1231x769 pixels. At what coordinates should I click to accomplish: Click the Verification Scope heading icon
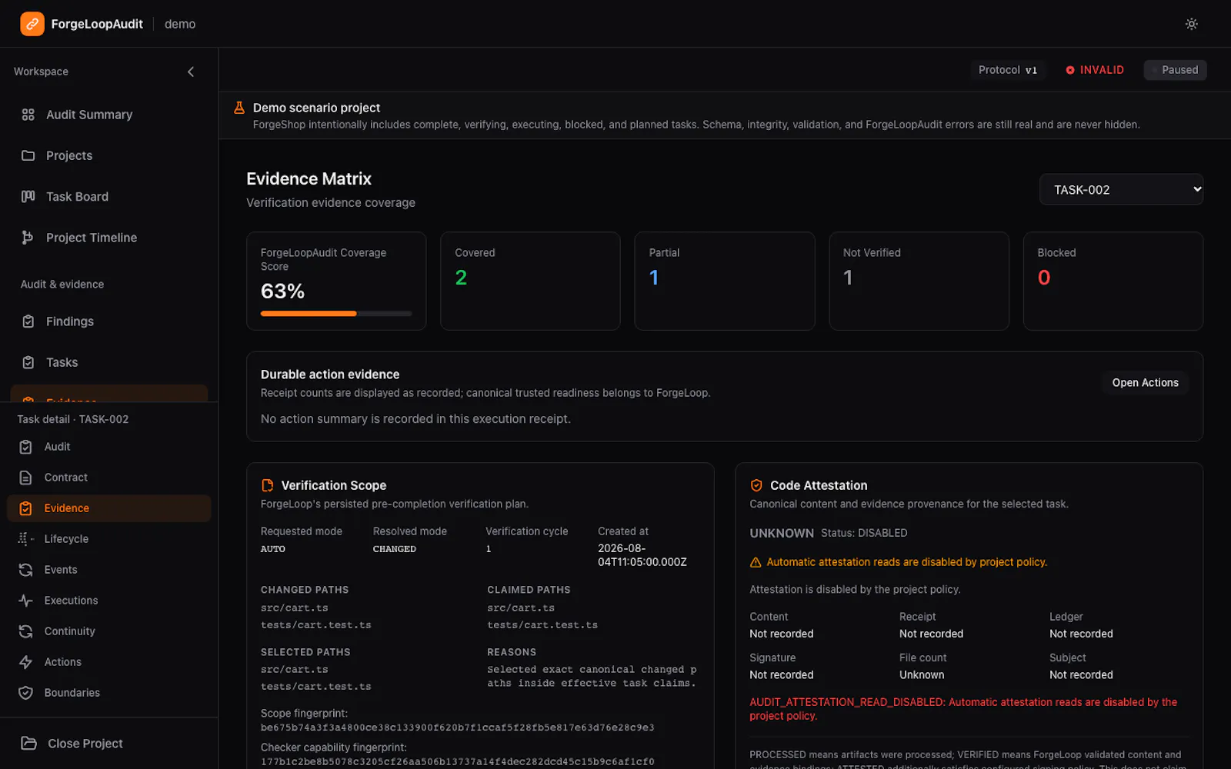pyautogui.click(x=268, y=485)
